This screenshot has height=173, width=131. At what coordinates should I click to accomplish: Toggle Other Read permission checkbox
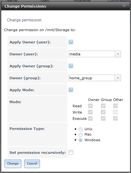[x=115, y=106]
